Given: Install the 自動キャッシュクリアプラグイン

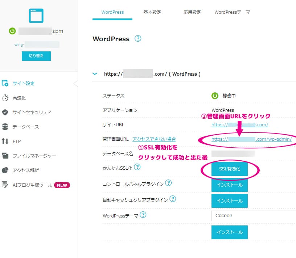Looking at the screenshot, I should 230,201.
